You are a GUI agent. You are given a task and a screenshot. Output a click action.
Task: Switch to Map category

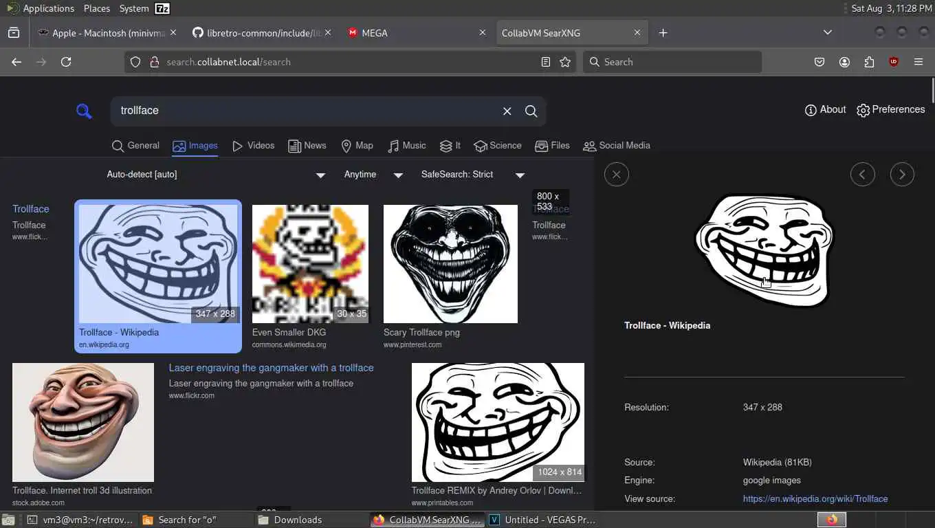357,146
